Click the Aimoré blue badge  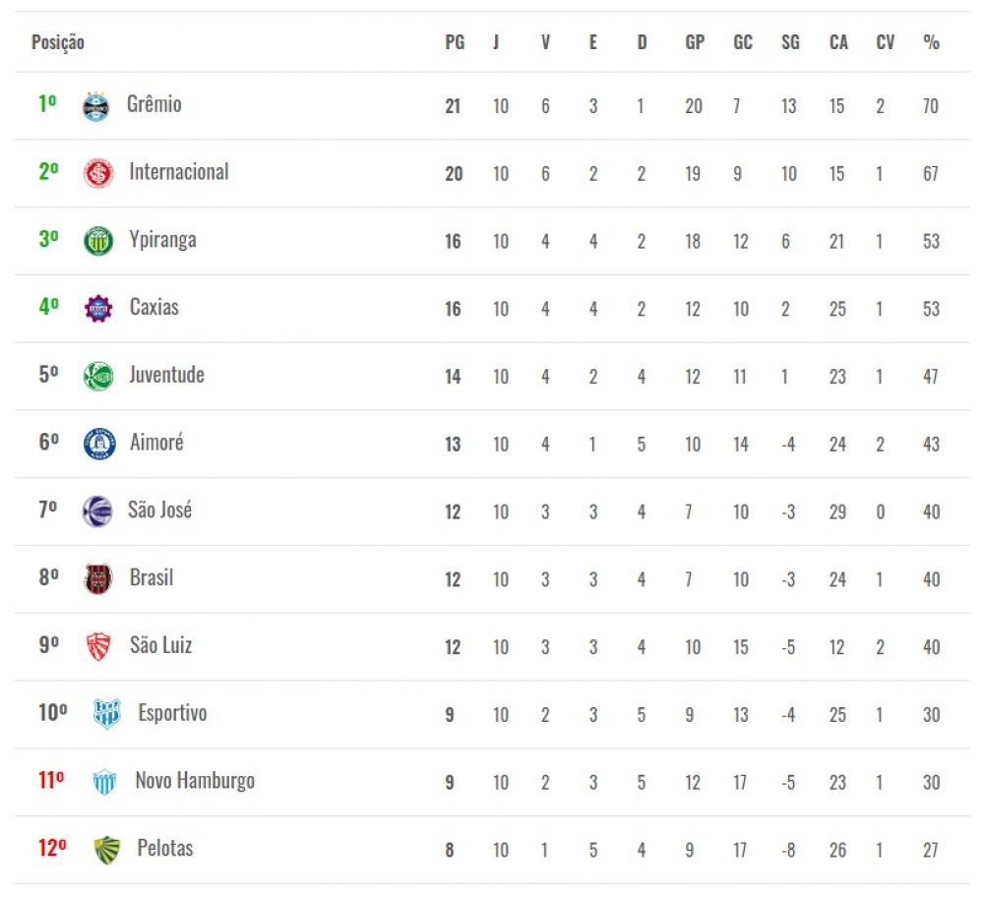click(x=99, y=445)
